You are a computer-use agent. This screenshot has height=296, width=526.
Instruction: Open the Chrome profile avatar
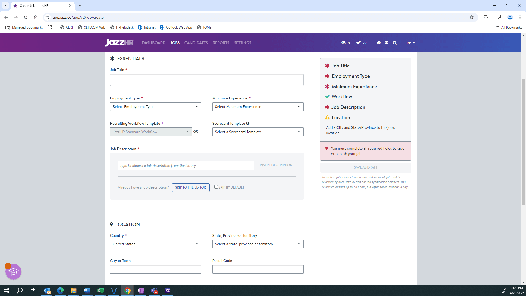point(510,17)
